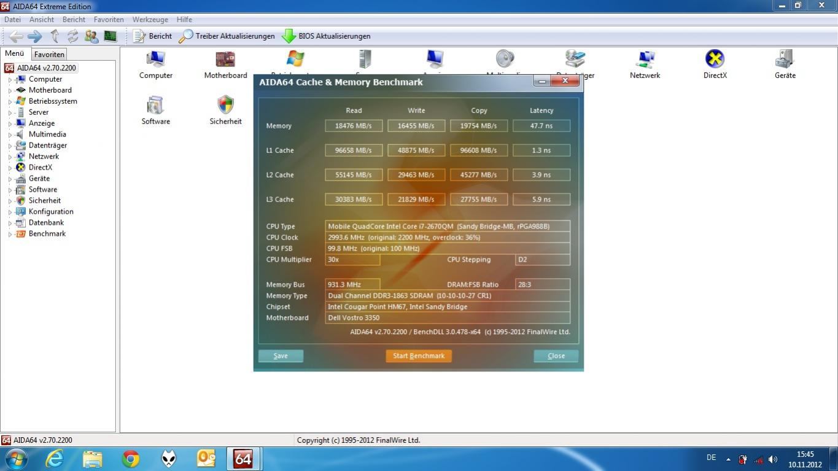Open the DirectX icon in the main pane
838x471 pixels.
pos(715,64)
